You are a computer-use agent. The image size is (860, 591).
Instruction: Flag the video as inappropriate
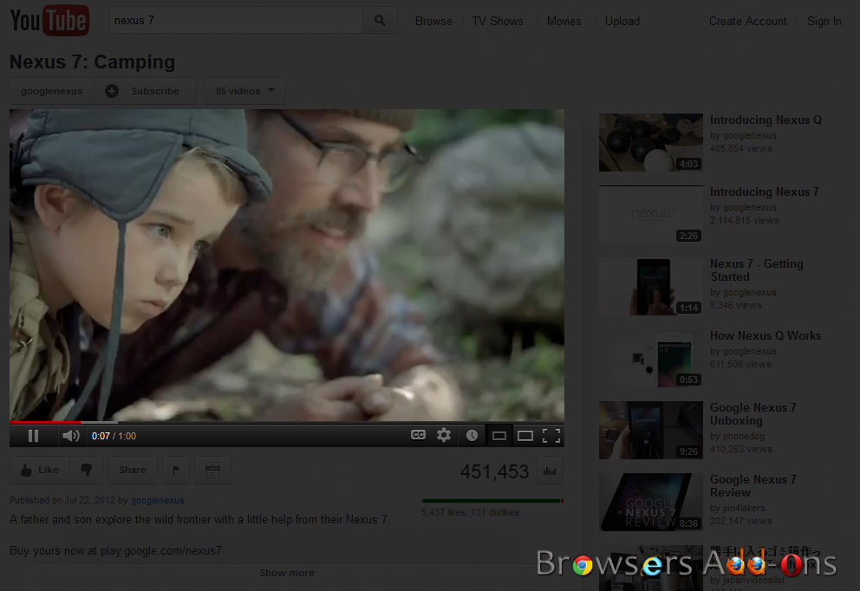pos(176,470)
